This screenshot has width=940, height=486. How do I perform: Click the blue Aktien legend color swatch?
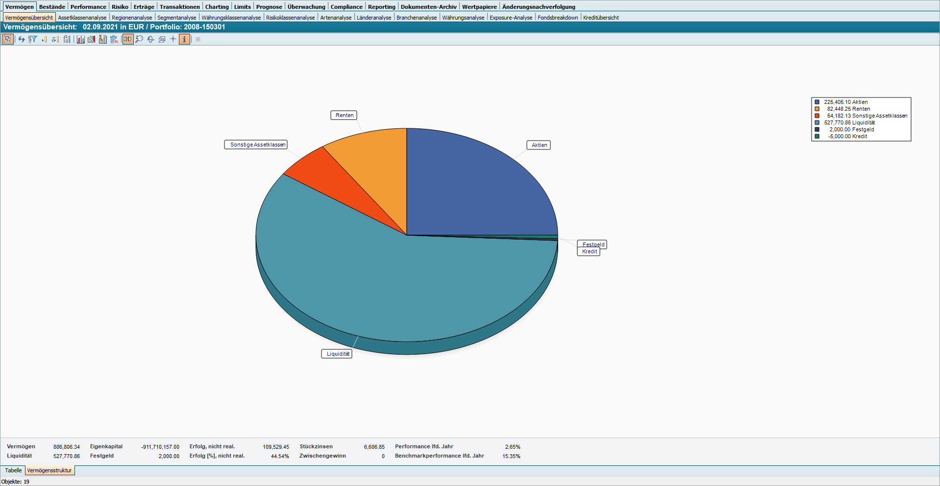[817, 102]
